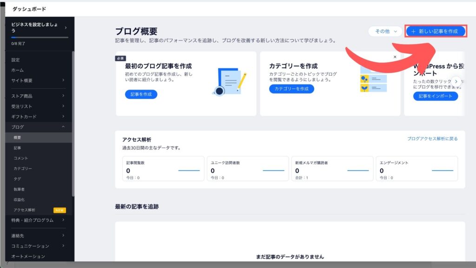The width and height of the screenshot is (476, 268).
Task: Click the ブログ概要 heading
Action: point(136,31)
